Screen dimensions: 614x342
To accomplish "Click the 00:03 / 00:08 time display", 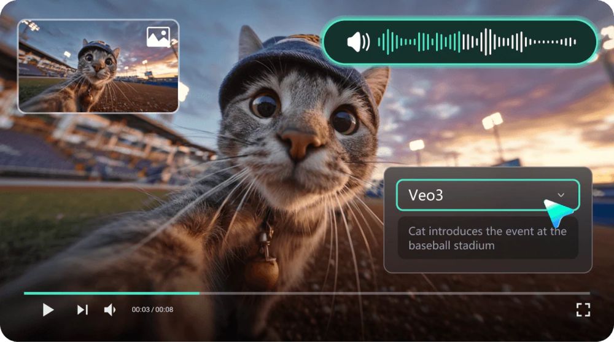I will pos(152,309).
